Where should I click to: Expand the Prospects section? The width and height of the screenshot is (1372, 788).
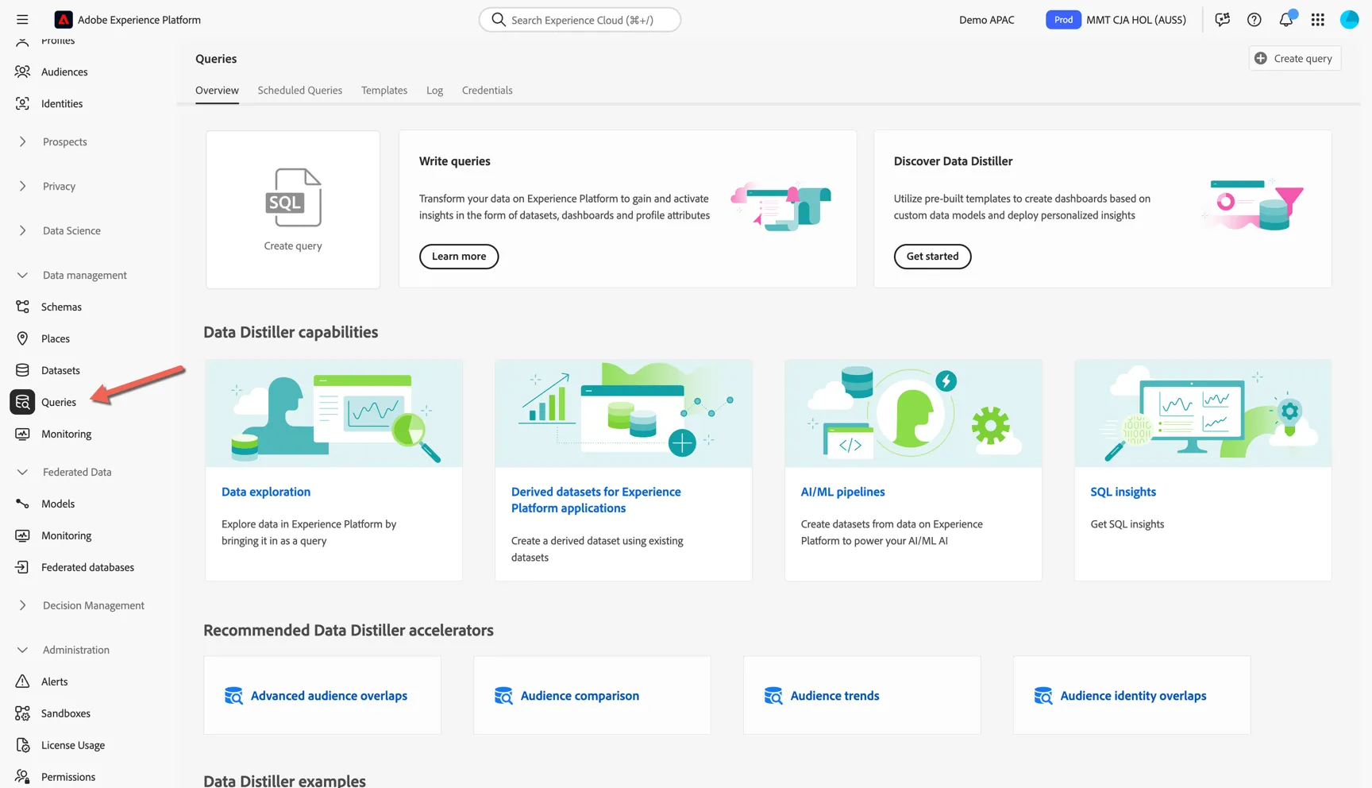22,141
